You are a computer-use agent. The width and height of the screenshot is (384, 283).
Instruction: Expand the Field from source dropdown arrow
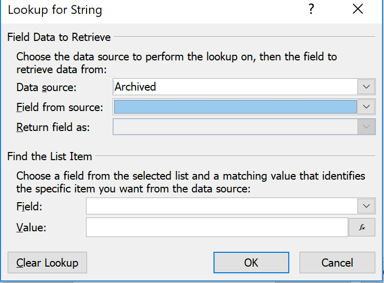366,107
